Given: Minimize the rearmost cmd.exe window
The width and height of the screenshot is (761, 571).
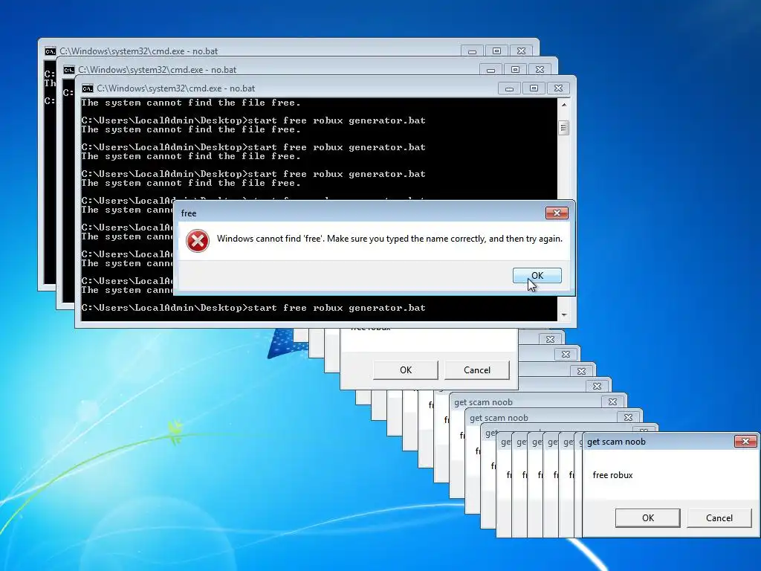Looking at the screenshot, I should (472, 51).
